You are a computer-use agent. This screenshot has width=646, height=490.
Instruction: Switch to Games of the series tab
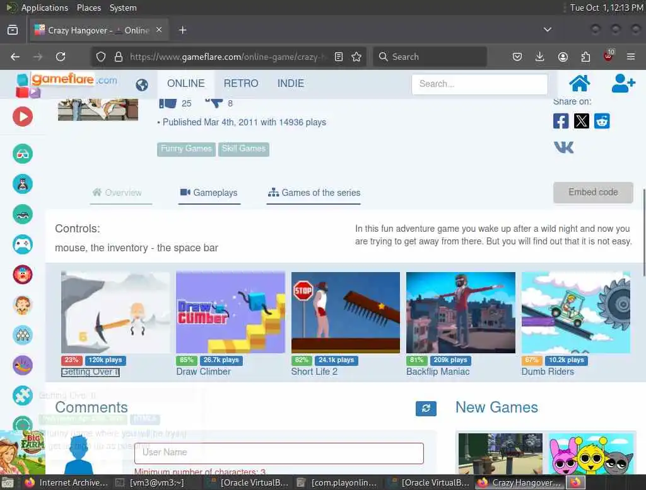[x=314, y=193]
